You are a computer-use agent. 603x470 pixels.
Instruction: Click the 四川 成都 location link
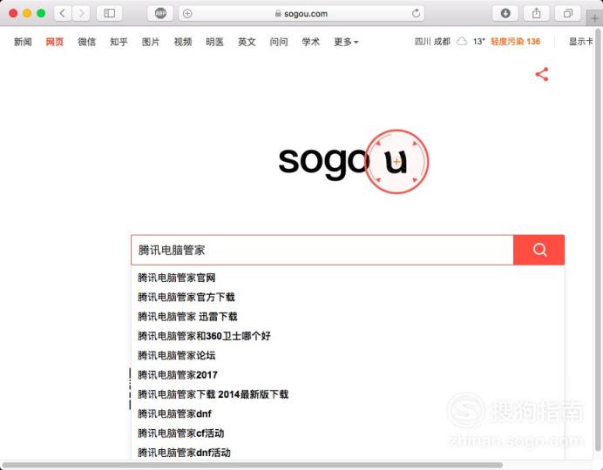coord(432,42)
